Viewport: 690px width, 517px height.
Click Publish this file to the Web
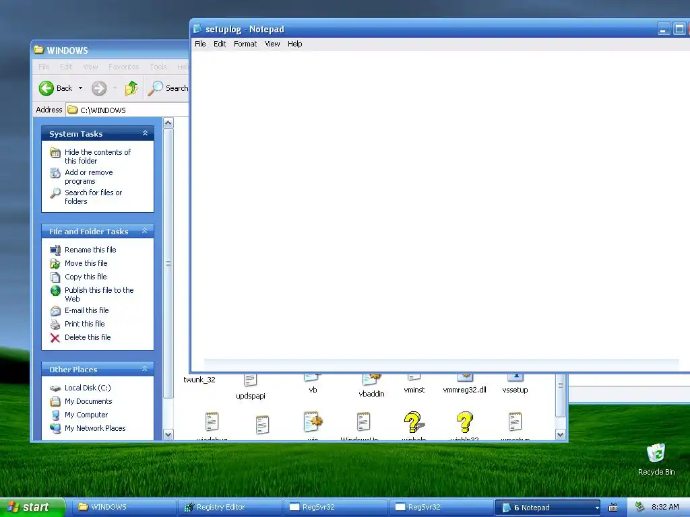tap(99, 295)
